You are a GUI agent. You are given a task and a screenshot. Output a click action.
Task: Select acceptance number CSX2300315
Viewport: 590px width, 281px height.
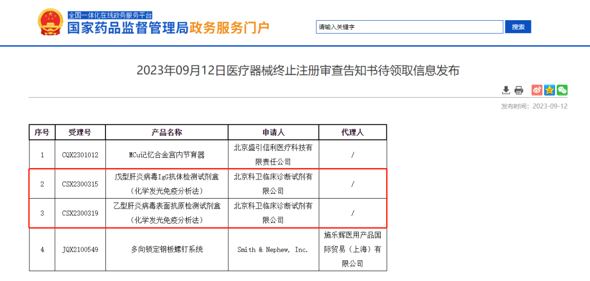click(x=80, y=184)
